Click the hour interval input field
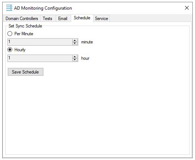Screen dimensions: 195x160 [40, 58]
